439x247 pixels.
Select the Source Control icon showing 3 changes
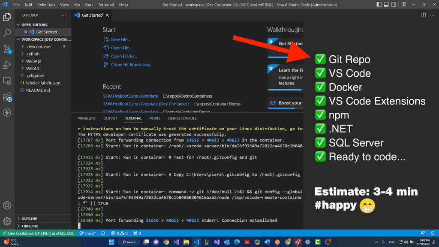click(7, 48)
